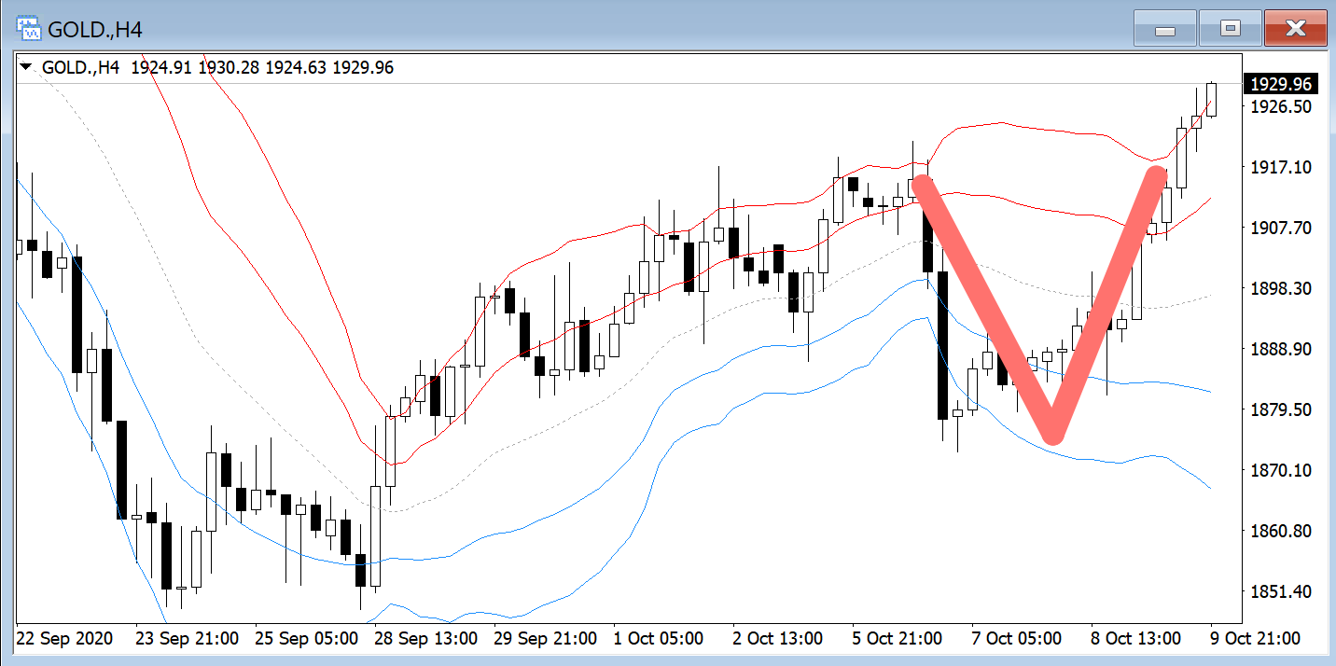Image resolution: width=1336 pixels, height=666 pixels.
Task: Click the 1870.10 price scale label
Action: click(x=1279, y=470)
